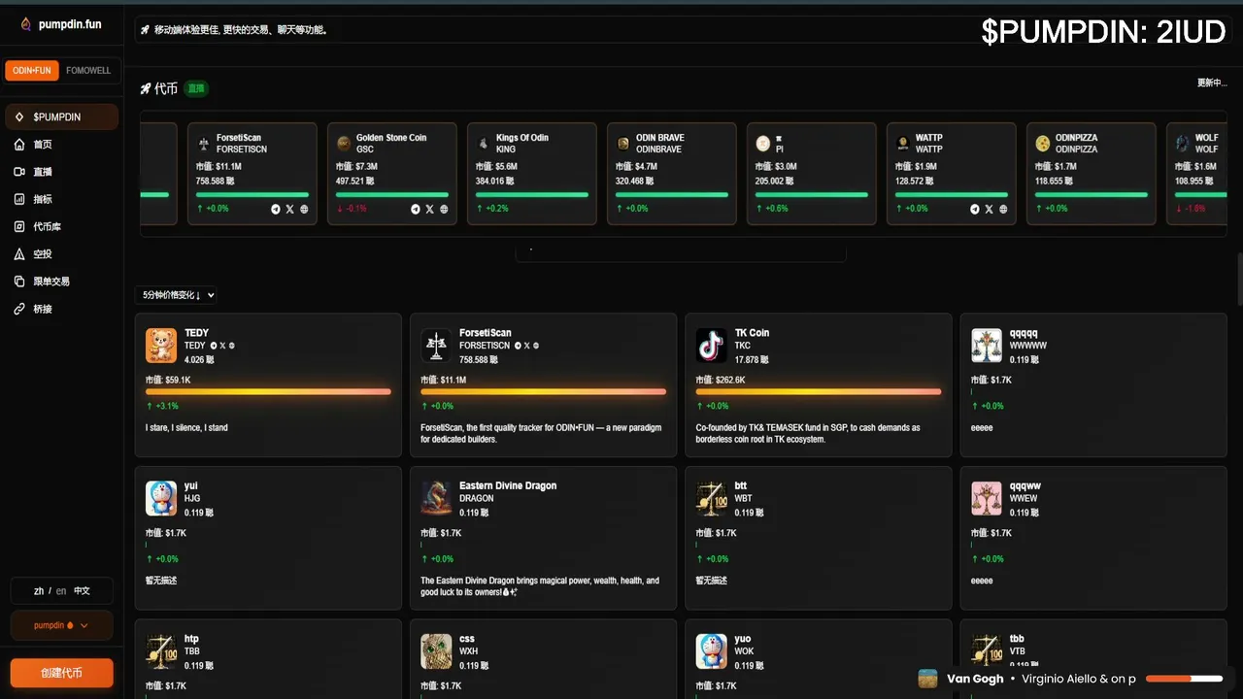The width and height of the screenshot is (1243, 699).
Task: Click the ForsetiScan logo in the ticker
Action: tap(204, 143)
